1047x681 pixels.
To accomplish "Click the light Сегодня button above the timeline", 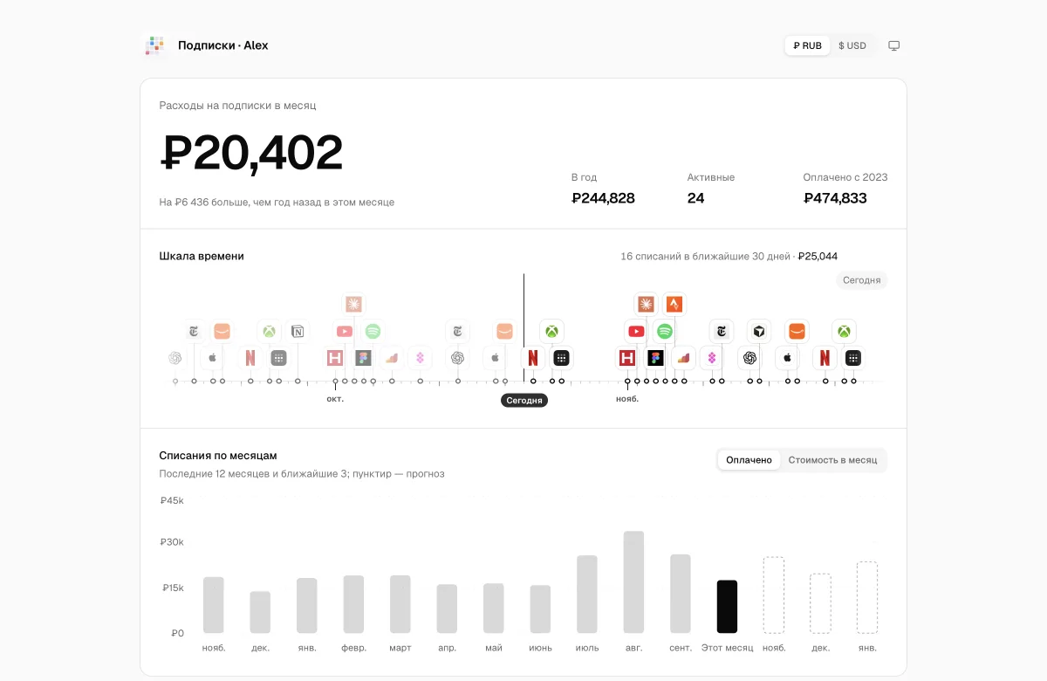I will tap(861, 280).
